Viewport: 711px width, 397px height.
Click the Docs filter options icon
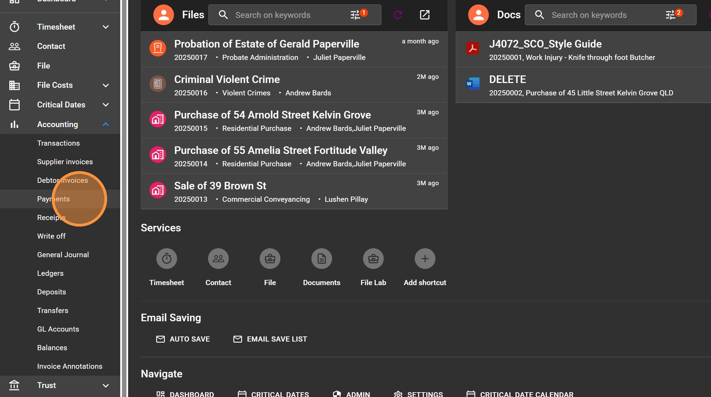pyautogui.click(x=670, y=15)
